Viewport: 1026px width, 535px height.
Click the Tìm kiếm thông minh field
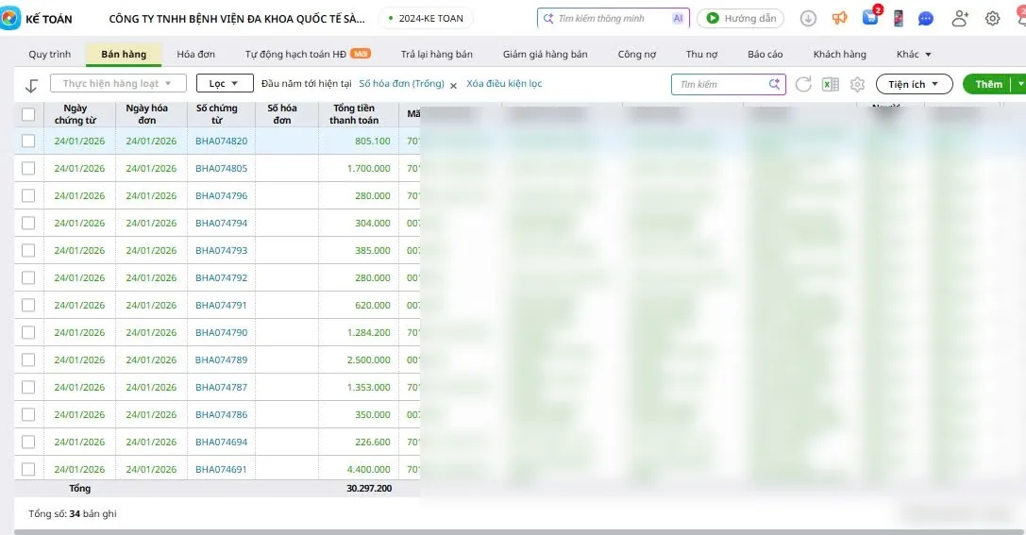[x=614, y=18]
